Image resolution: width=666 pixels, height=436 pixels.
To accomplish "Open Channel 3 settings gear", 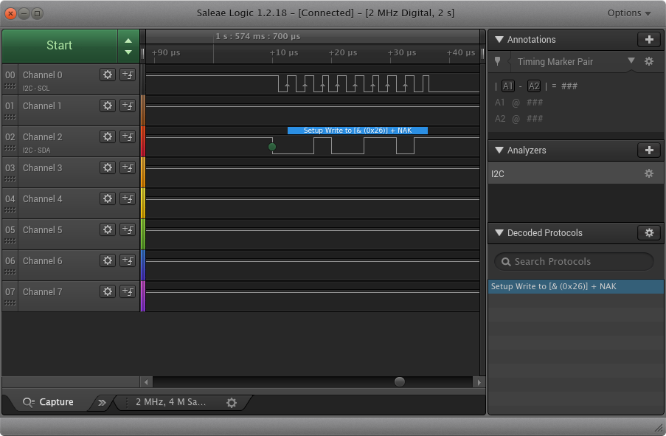I will point(108,168).
